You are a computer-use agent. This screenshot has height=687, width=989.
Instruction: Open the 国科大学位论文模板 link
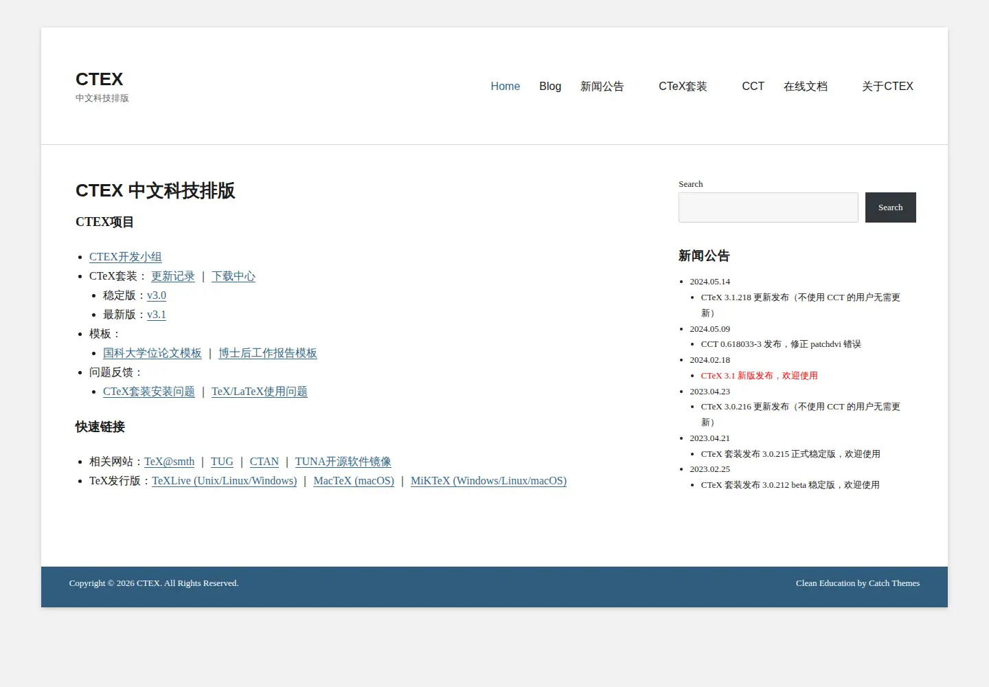coord(152,353)
